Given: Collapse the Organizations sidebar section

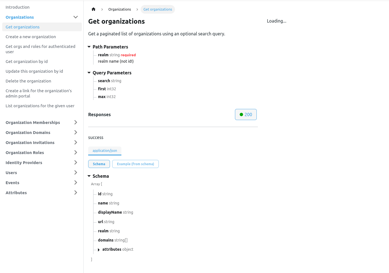Looking at the screenshot, I should click(x=75, y=17).
